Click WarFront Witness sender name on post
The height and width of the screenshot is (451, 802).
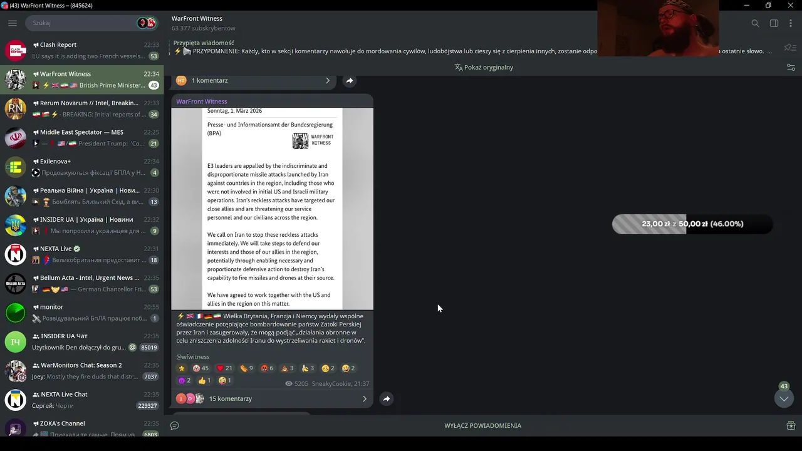[201, 101]
